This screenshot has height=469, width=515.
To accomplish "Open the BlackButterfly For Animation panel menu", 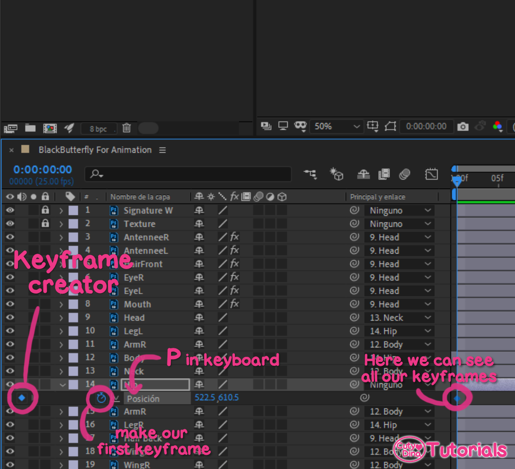I will [162, 150].
